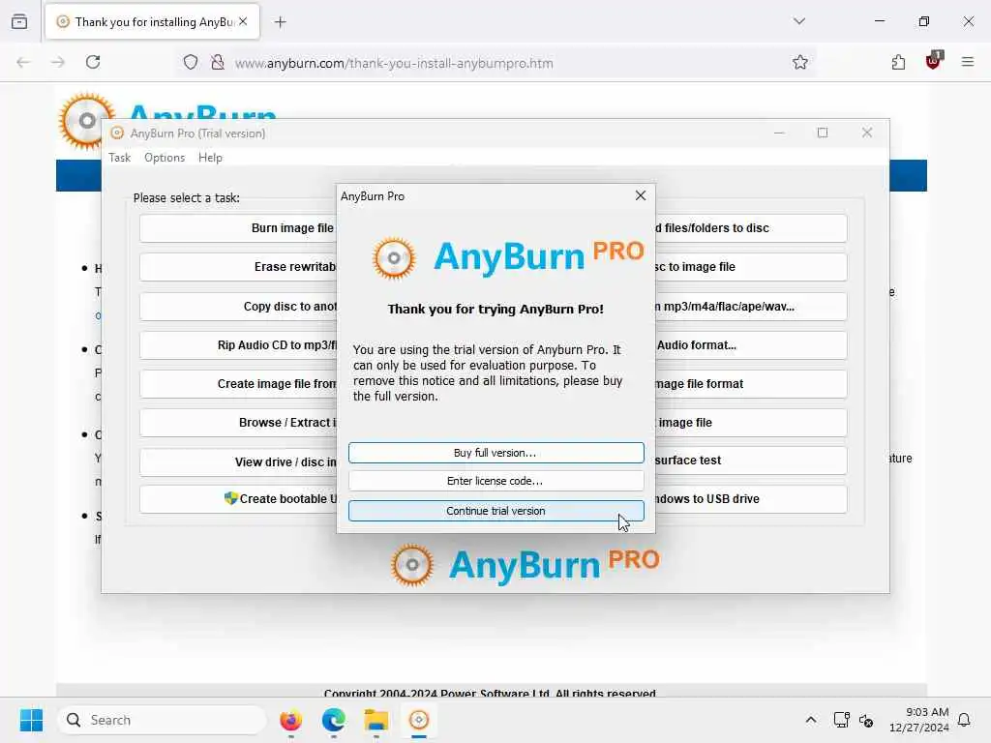
Task: Open Microsoft Edge from the taskbar
Action: pos(334,720)
